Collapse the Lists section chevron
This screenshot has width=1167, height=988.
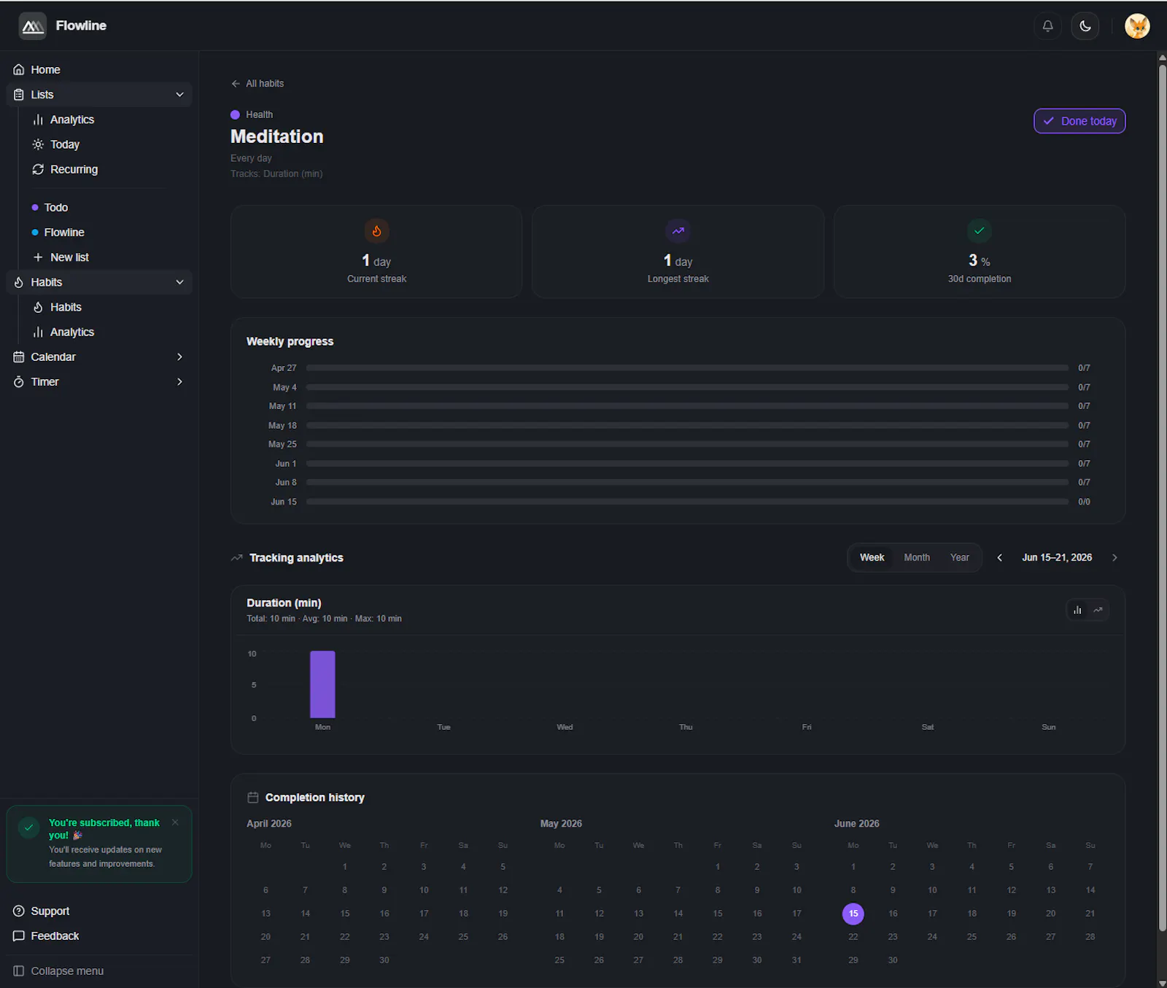[179, 95]
